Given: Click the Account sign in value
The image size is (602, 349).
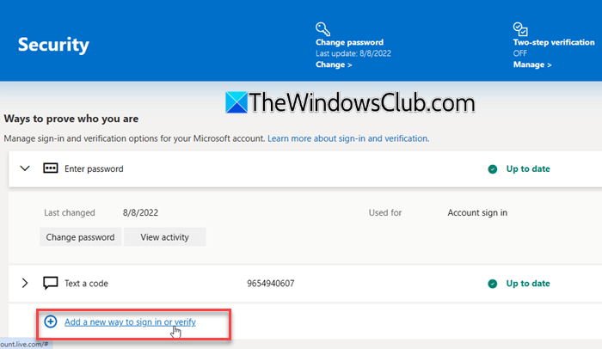Looking at the screenshot, I should 477,212.
